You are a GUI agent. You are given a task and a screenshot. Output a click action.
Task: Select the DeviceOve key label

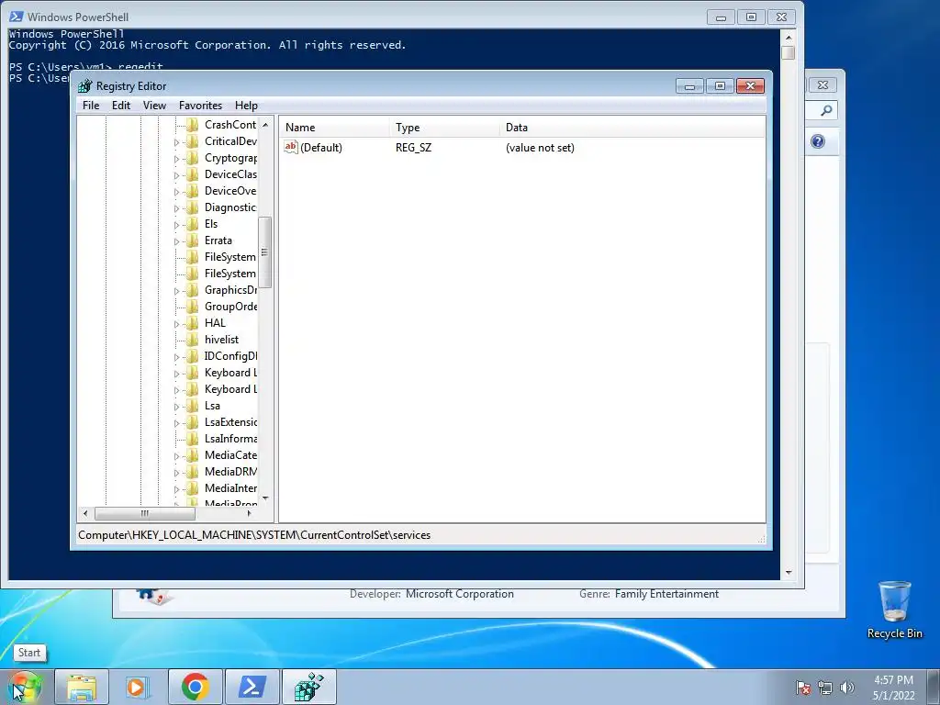tap(230, 191)
